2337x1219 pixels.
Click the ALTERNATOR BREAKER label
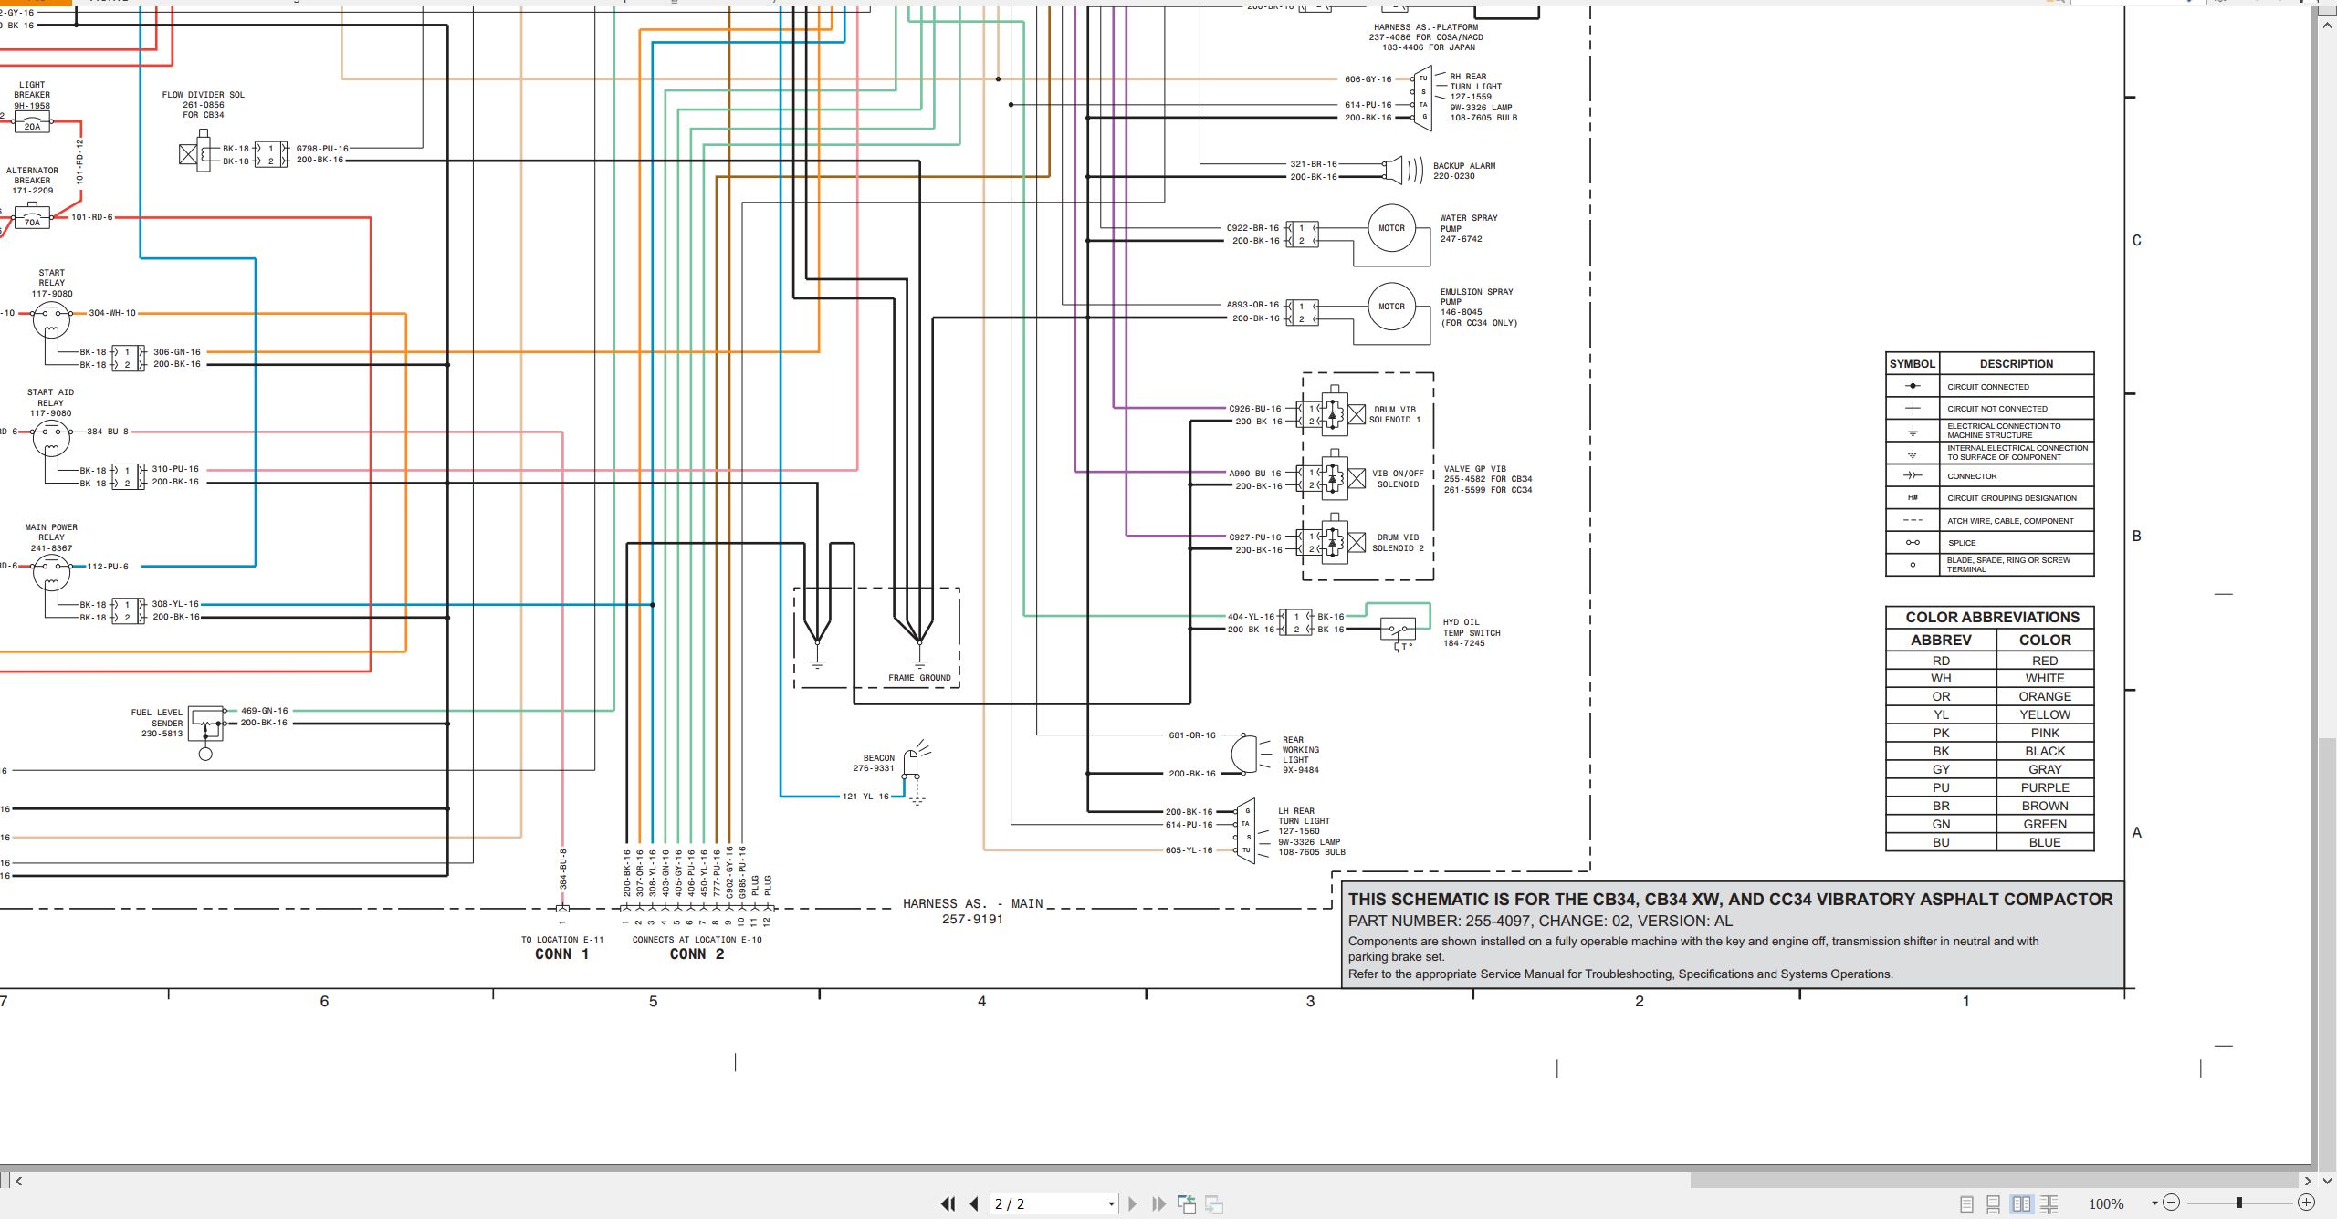[32, 175]
